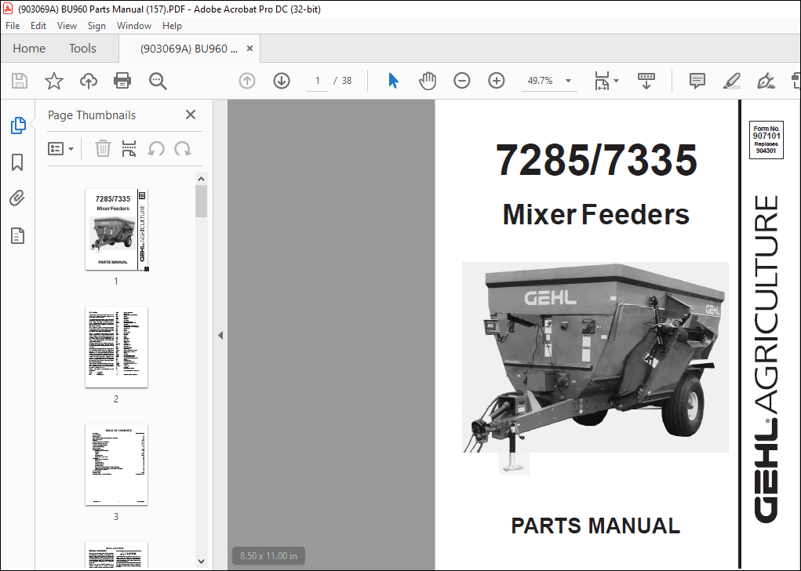The width and height of the screenshot is (801, 571).
Task: Click the '8.50 x 11.00 in' size label
Action: tap(269, 555)
